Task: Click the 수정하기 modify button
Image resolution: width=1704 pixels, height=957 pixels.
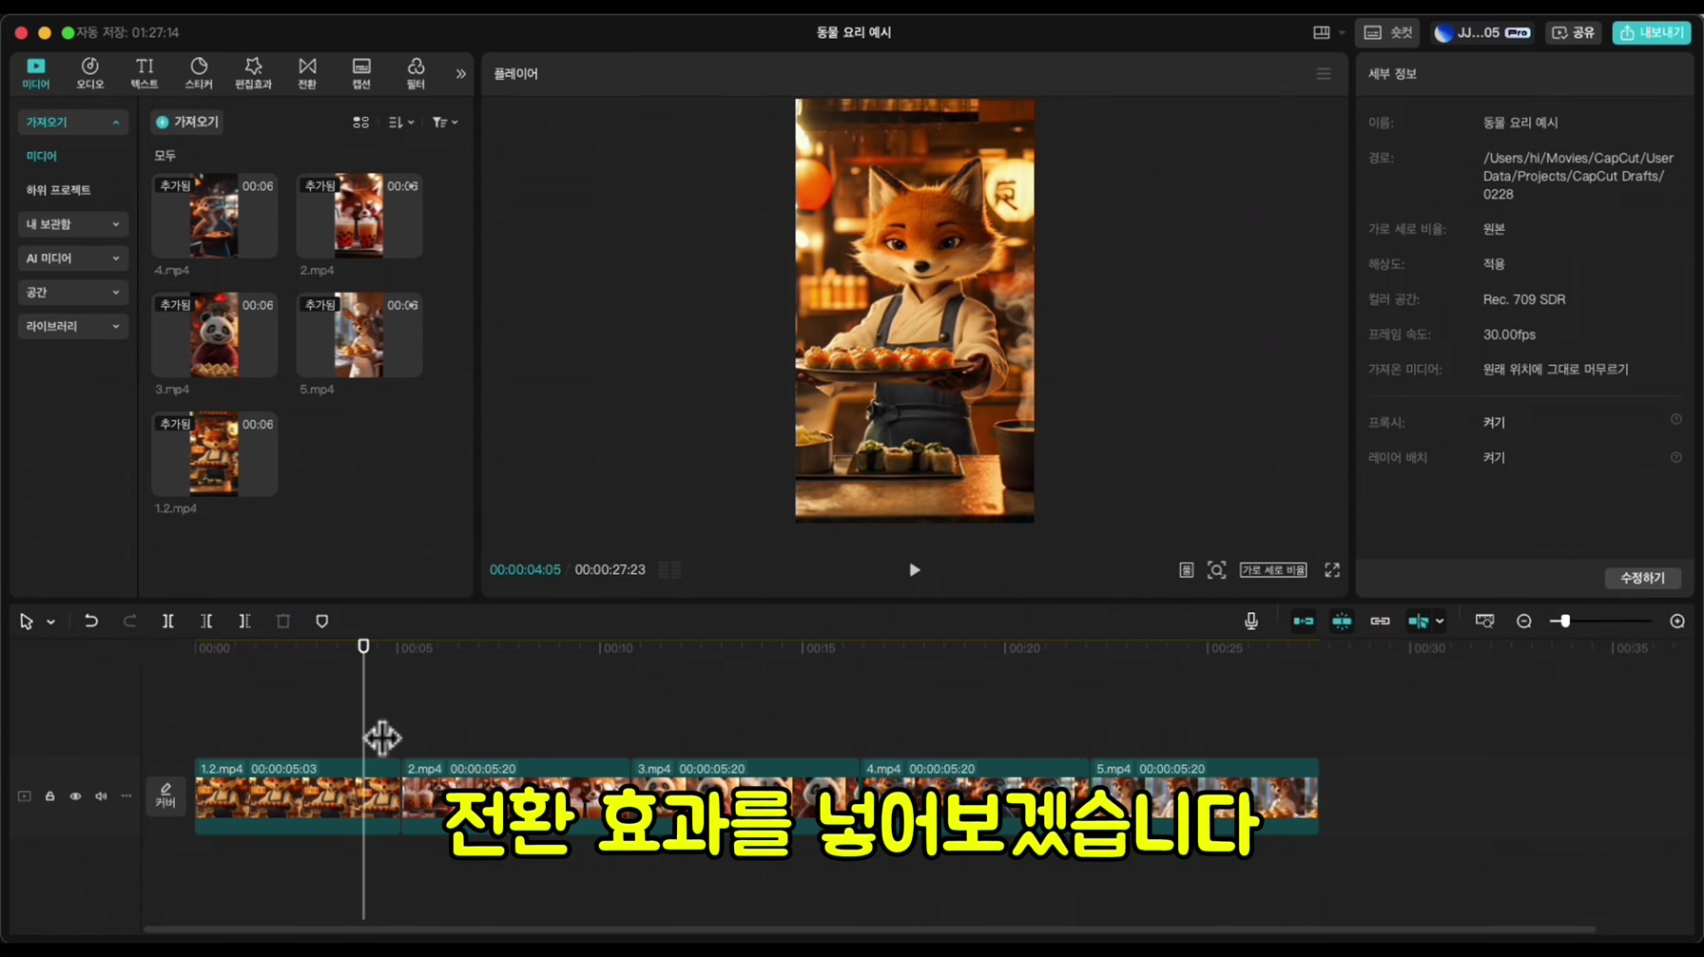Action: point(1642,578)
